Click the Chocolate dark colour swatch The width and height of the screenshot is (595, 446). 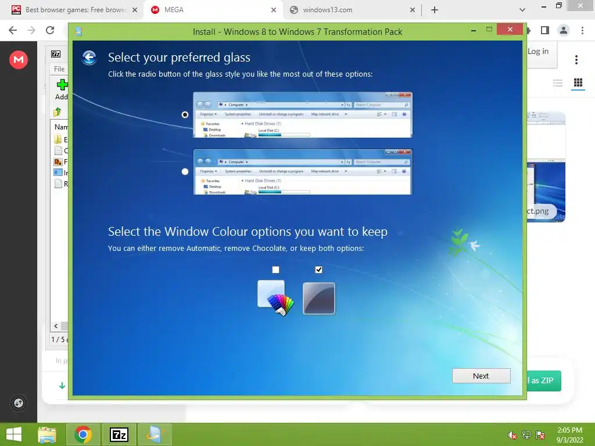319,298
